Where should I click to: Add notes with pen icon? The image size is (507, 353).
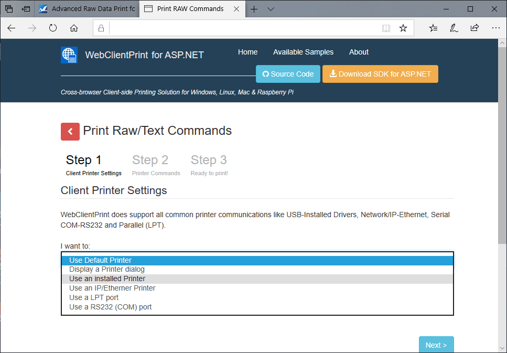[x=454, y=28]
